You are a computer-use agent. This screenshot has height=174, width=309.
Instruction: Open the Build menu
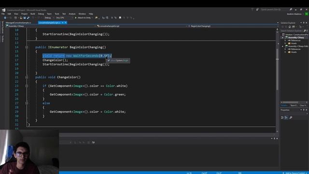[x=33, y=14]
